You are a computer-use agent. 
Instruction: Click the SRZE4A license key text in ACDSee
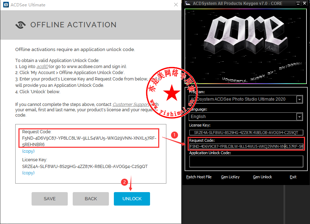pyautogui.click(x=85, y=167)
